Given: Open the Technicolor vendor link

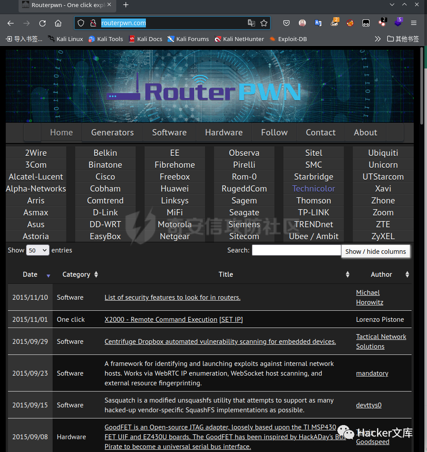Looking at the screenshot, I should [313, 188].
